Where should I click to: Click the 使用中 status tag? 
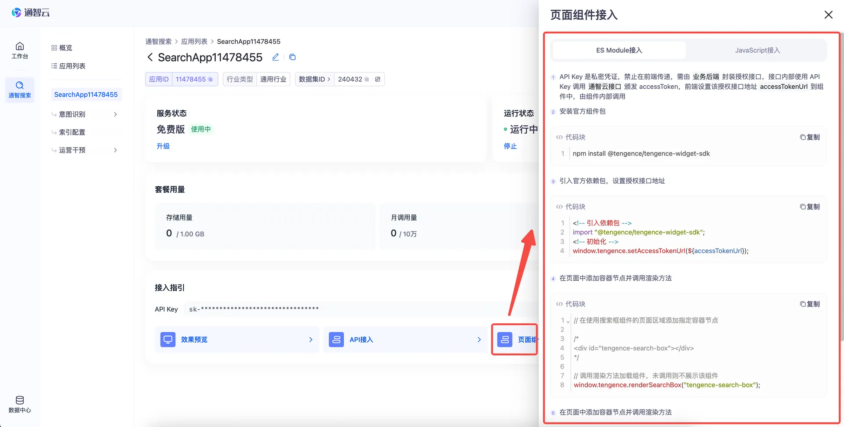point(201,129)
